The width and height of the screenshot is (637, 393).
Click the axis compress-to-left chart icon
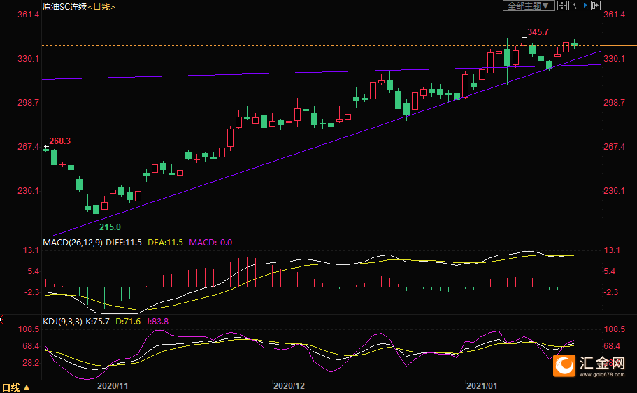tap(573, 6)
